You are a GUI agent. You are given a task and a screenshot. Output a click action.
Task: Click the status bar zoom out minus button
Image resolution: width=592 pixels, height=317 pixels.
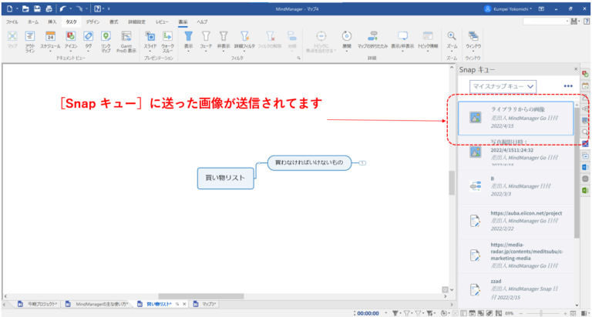point(521,313)
